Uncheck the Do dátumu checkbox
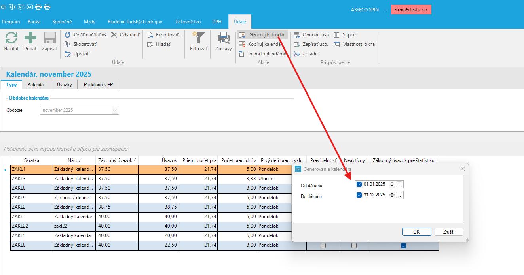Viewport: 524px width, 275px height. coord(359,195)
